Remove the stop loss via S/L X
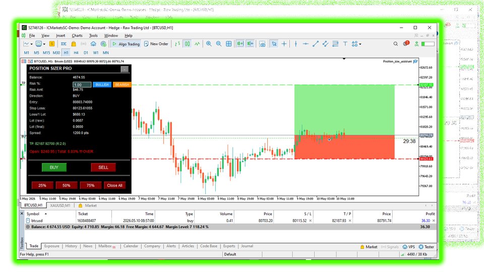This screenshot has width=484, height=272. click(x=310, y=221)
